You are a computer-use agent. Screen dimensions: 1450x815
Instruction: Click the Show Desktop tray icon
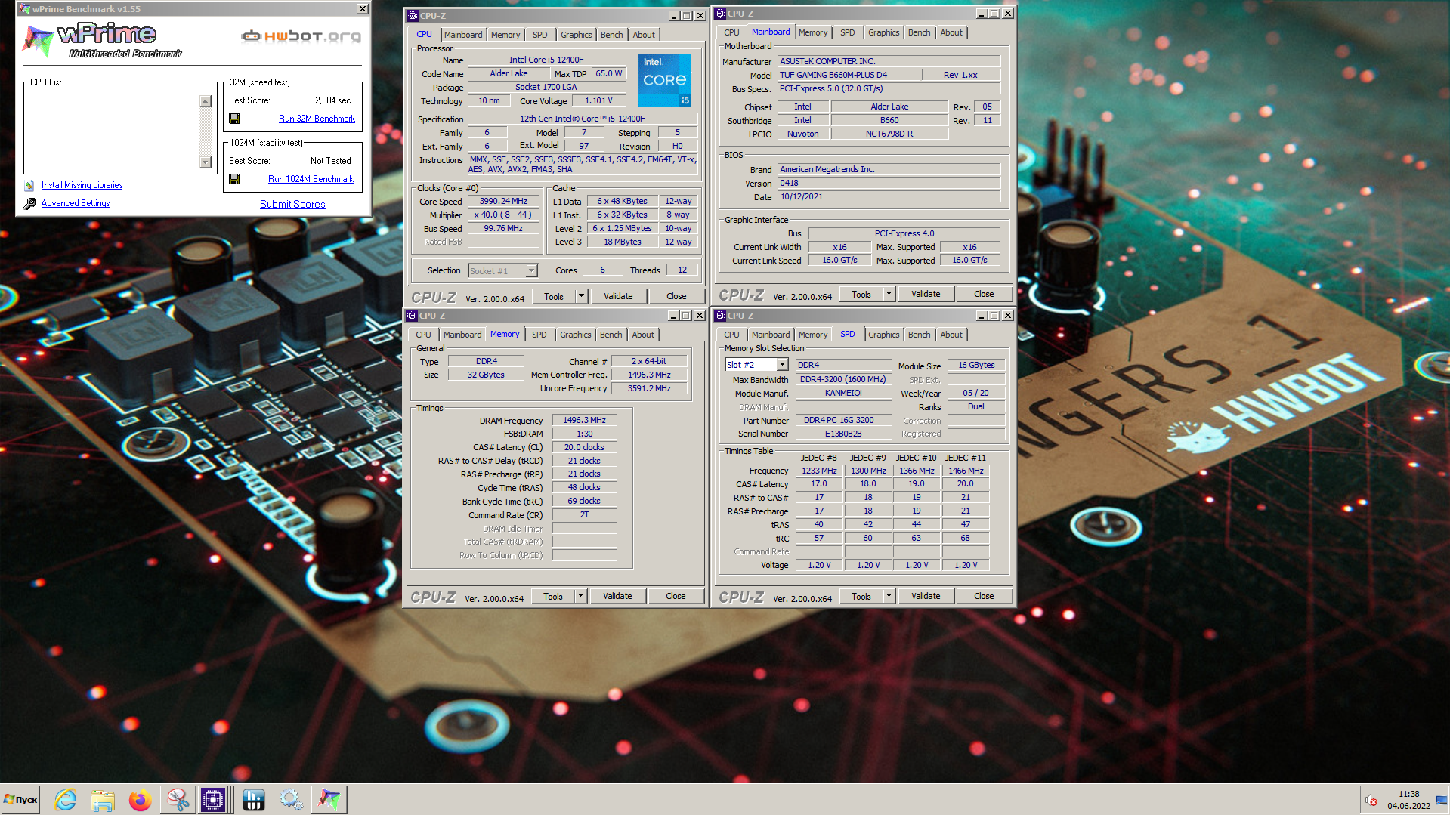pyautogui.click(x=1442, y=800)
